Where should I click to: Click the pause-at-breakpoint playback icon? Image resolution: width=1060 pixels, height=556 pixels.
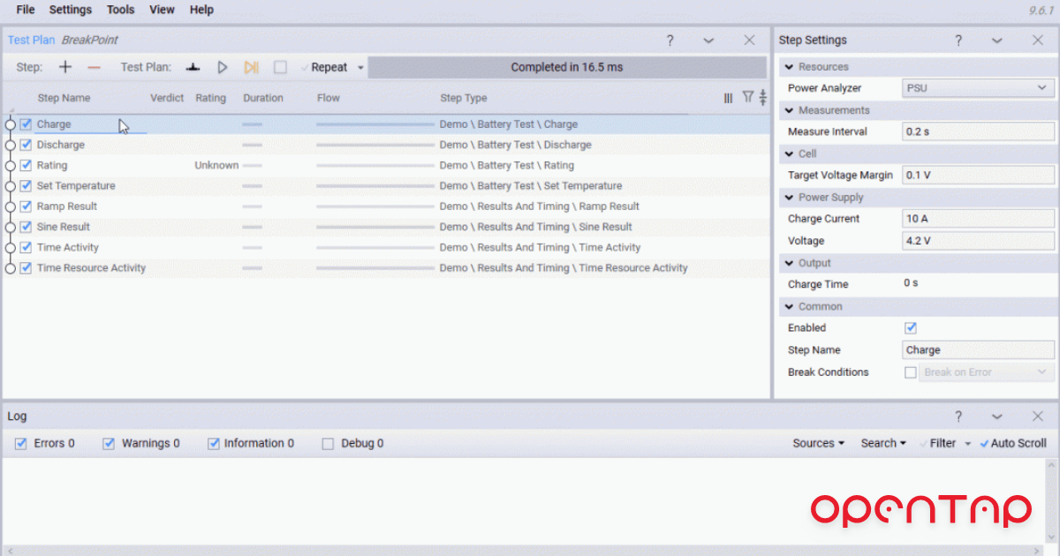tap(250, 66)
